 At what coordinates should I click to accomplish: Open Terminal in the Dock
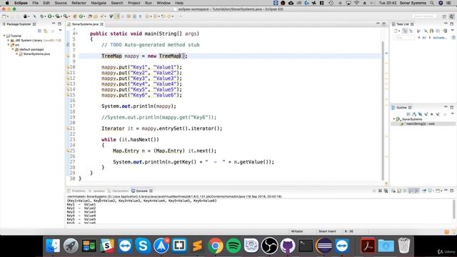(306, 246)
